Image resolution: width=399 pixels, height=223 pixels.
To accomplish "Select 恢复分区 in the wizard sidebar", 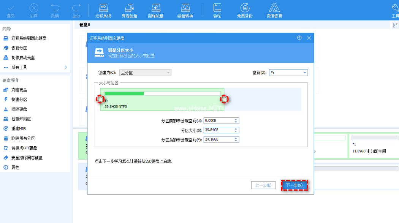I will pyautogui.click(x=19, y=48).
